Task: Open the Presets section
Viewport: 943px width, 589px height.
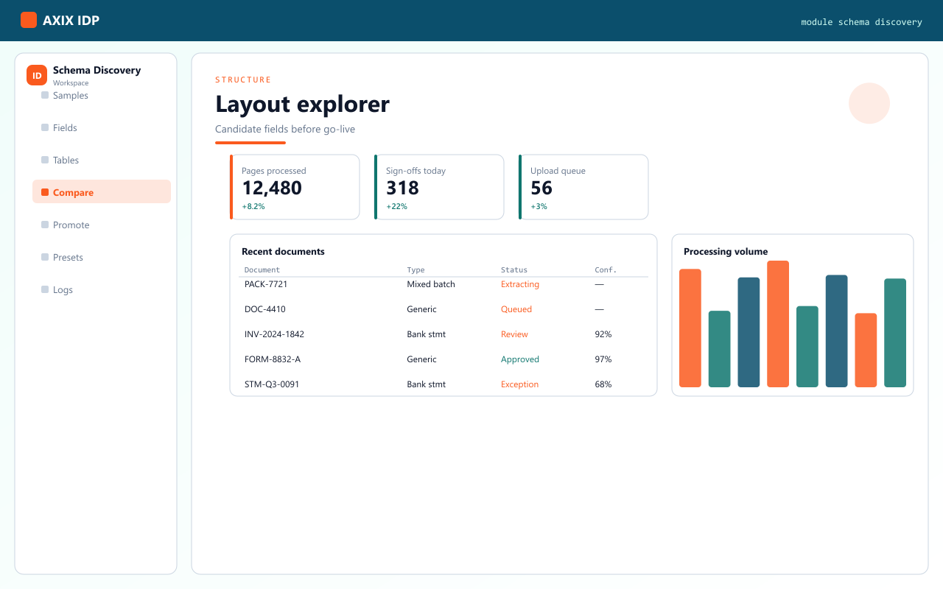Action: [102, 258]
